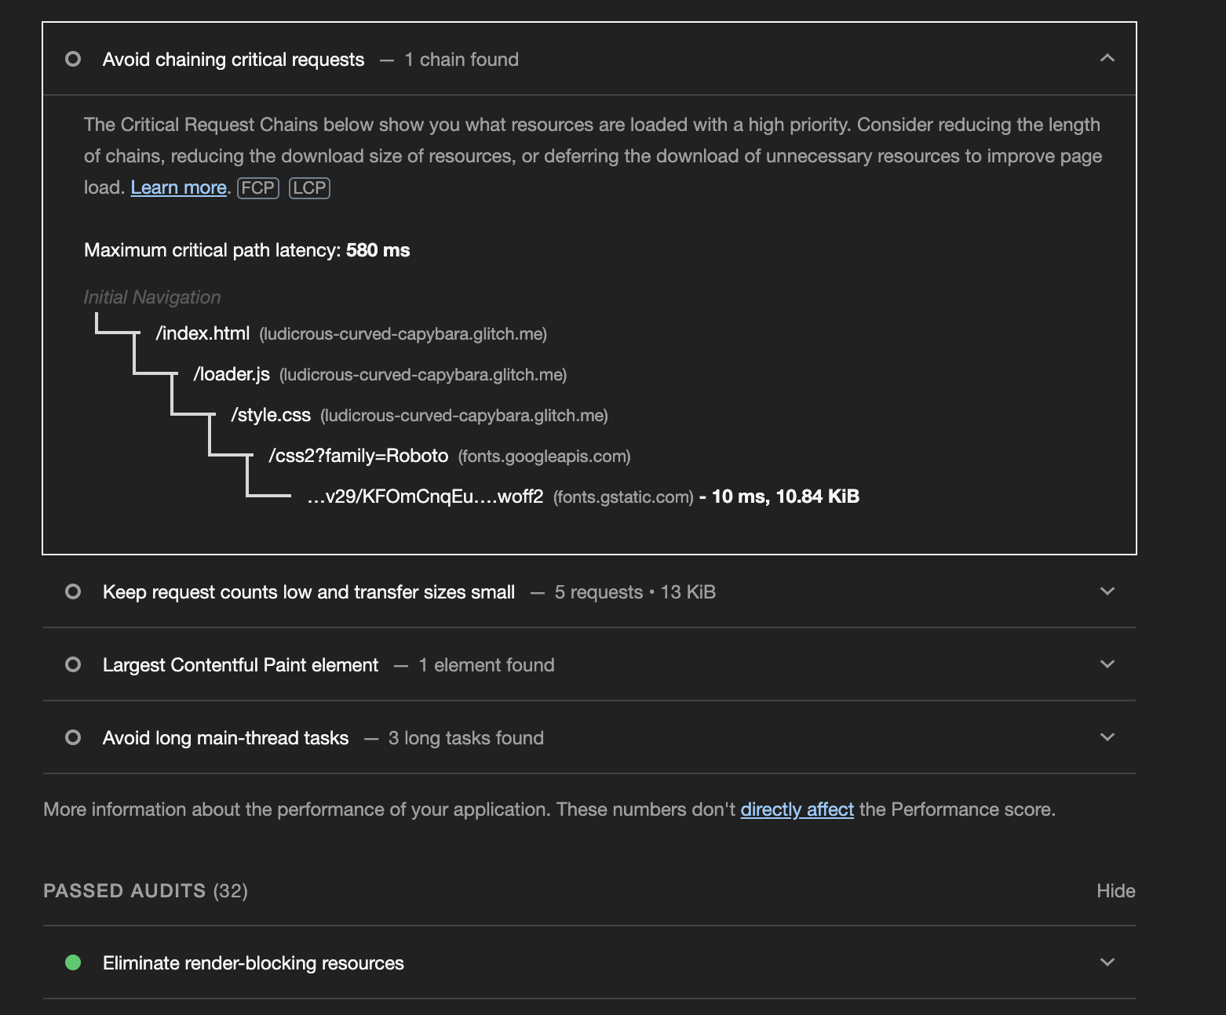Select the LCP metric tag
Image resolution: width=1226 pixels, height=1015 pixels.
[309, 187]
